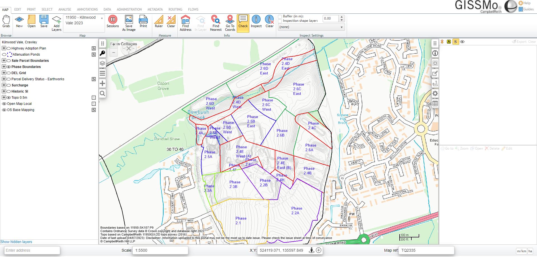
Task: Open the ROUTING tab
Action: click(x=175, y=10)
